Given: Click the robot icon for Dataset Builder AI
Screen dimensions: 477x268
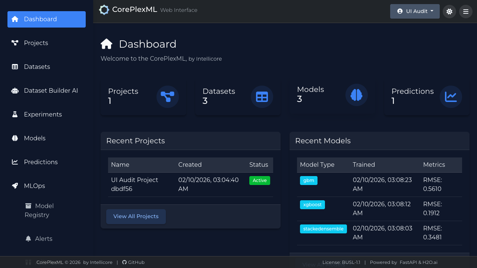Looking at the screenshot, I should 15,90.
